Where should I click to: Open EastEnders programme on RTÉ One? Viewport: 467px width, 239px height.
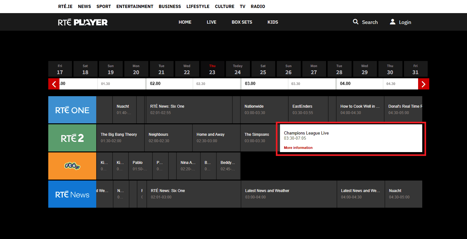(308, 110)
